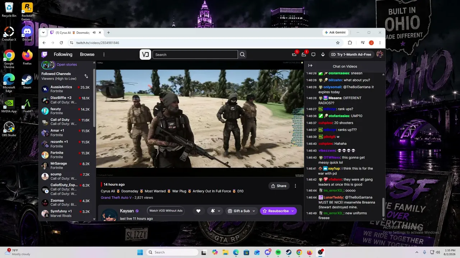Click the search magnifier button on Twitch

tap(242, 54)
